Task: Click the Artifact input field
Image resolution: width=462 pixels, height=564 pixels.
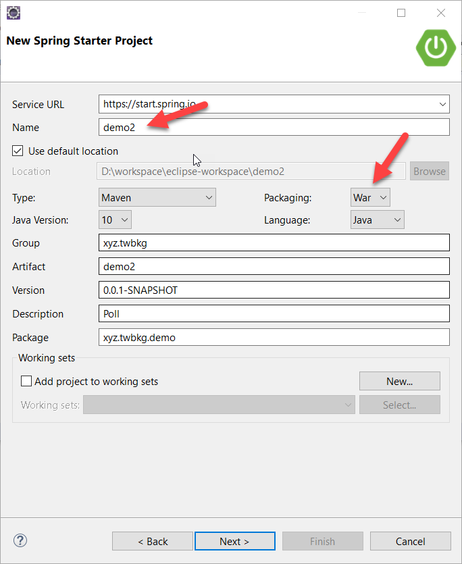Action: [274, 267]
